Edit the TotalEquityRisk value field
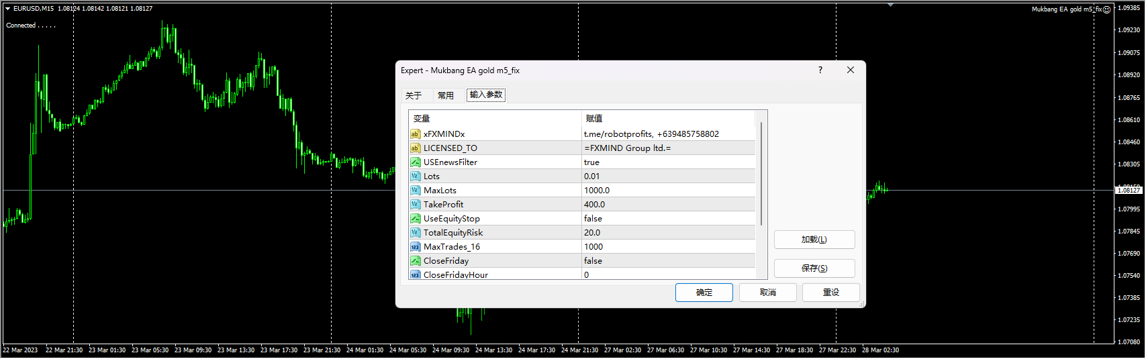This screenshot has width=1146, height=359. point(668,233)
